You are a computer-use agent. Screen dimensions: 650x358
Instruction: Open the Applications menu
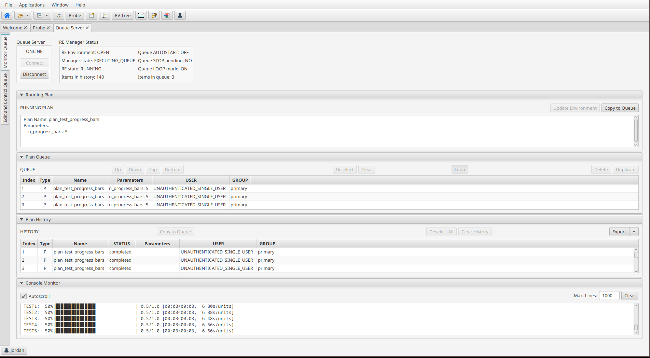coord(31,5)
